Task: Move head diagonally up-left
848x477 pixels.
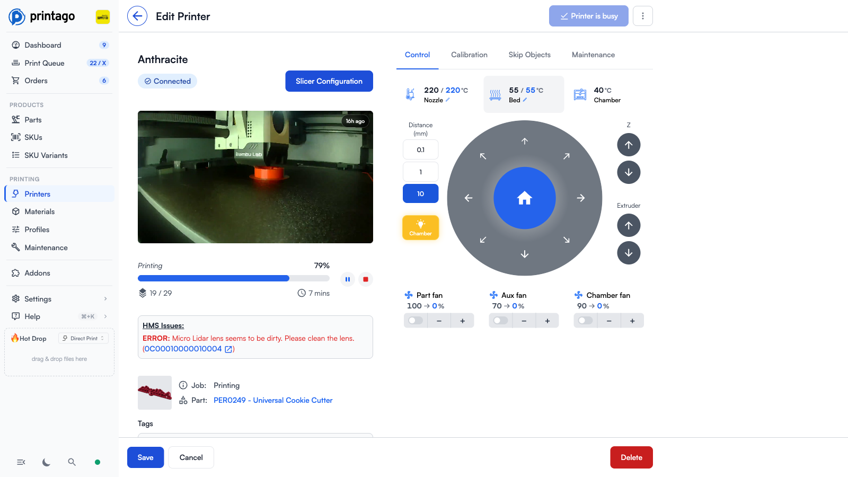Action: point(483,156)
